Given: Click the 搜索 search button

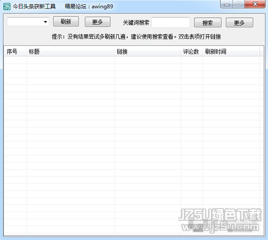Looking at the screenshot, I should 208,23.
